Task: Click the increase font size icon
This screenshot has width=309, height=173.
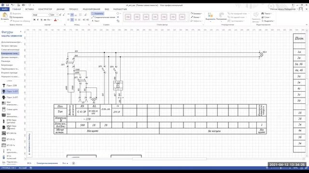Action: 60,15
